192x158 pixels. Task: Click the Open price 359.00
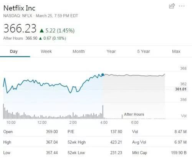52,131
